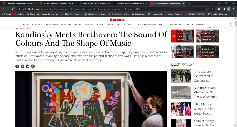The height and width of the screenshot is (127, 237).
Task: Open the BUSINESS menu item
Action: (66, 24)
